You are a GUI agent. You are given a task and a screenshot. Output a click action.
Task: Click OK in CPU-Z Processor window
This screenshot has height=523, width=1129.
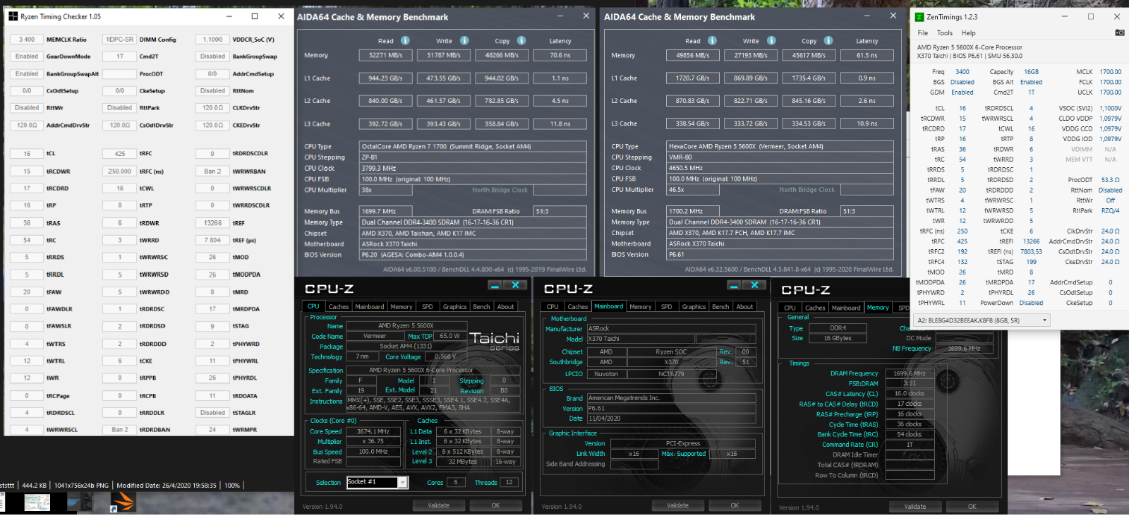[x=495, y=505]
